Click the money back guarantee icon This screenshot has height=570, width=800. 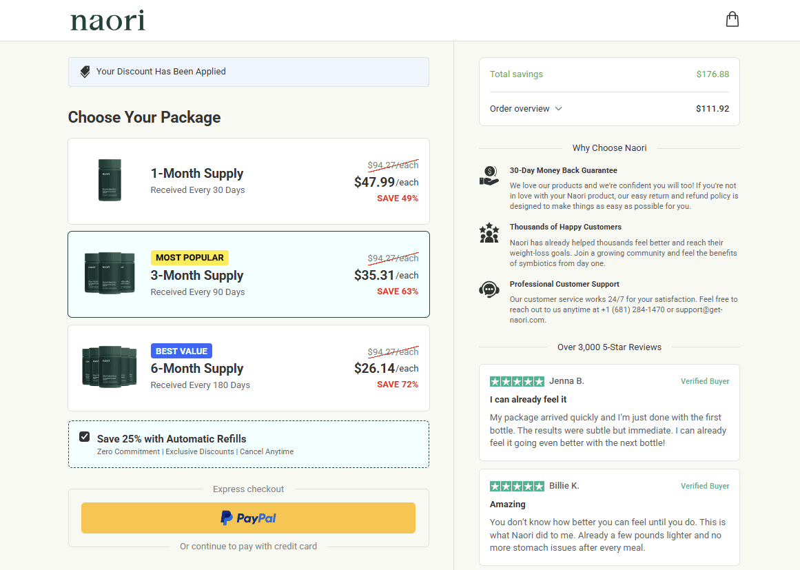pyautogui.click(x=489, y=176)
